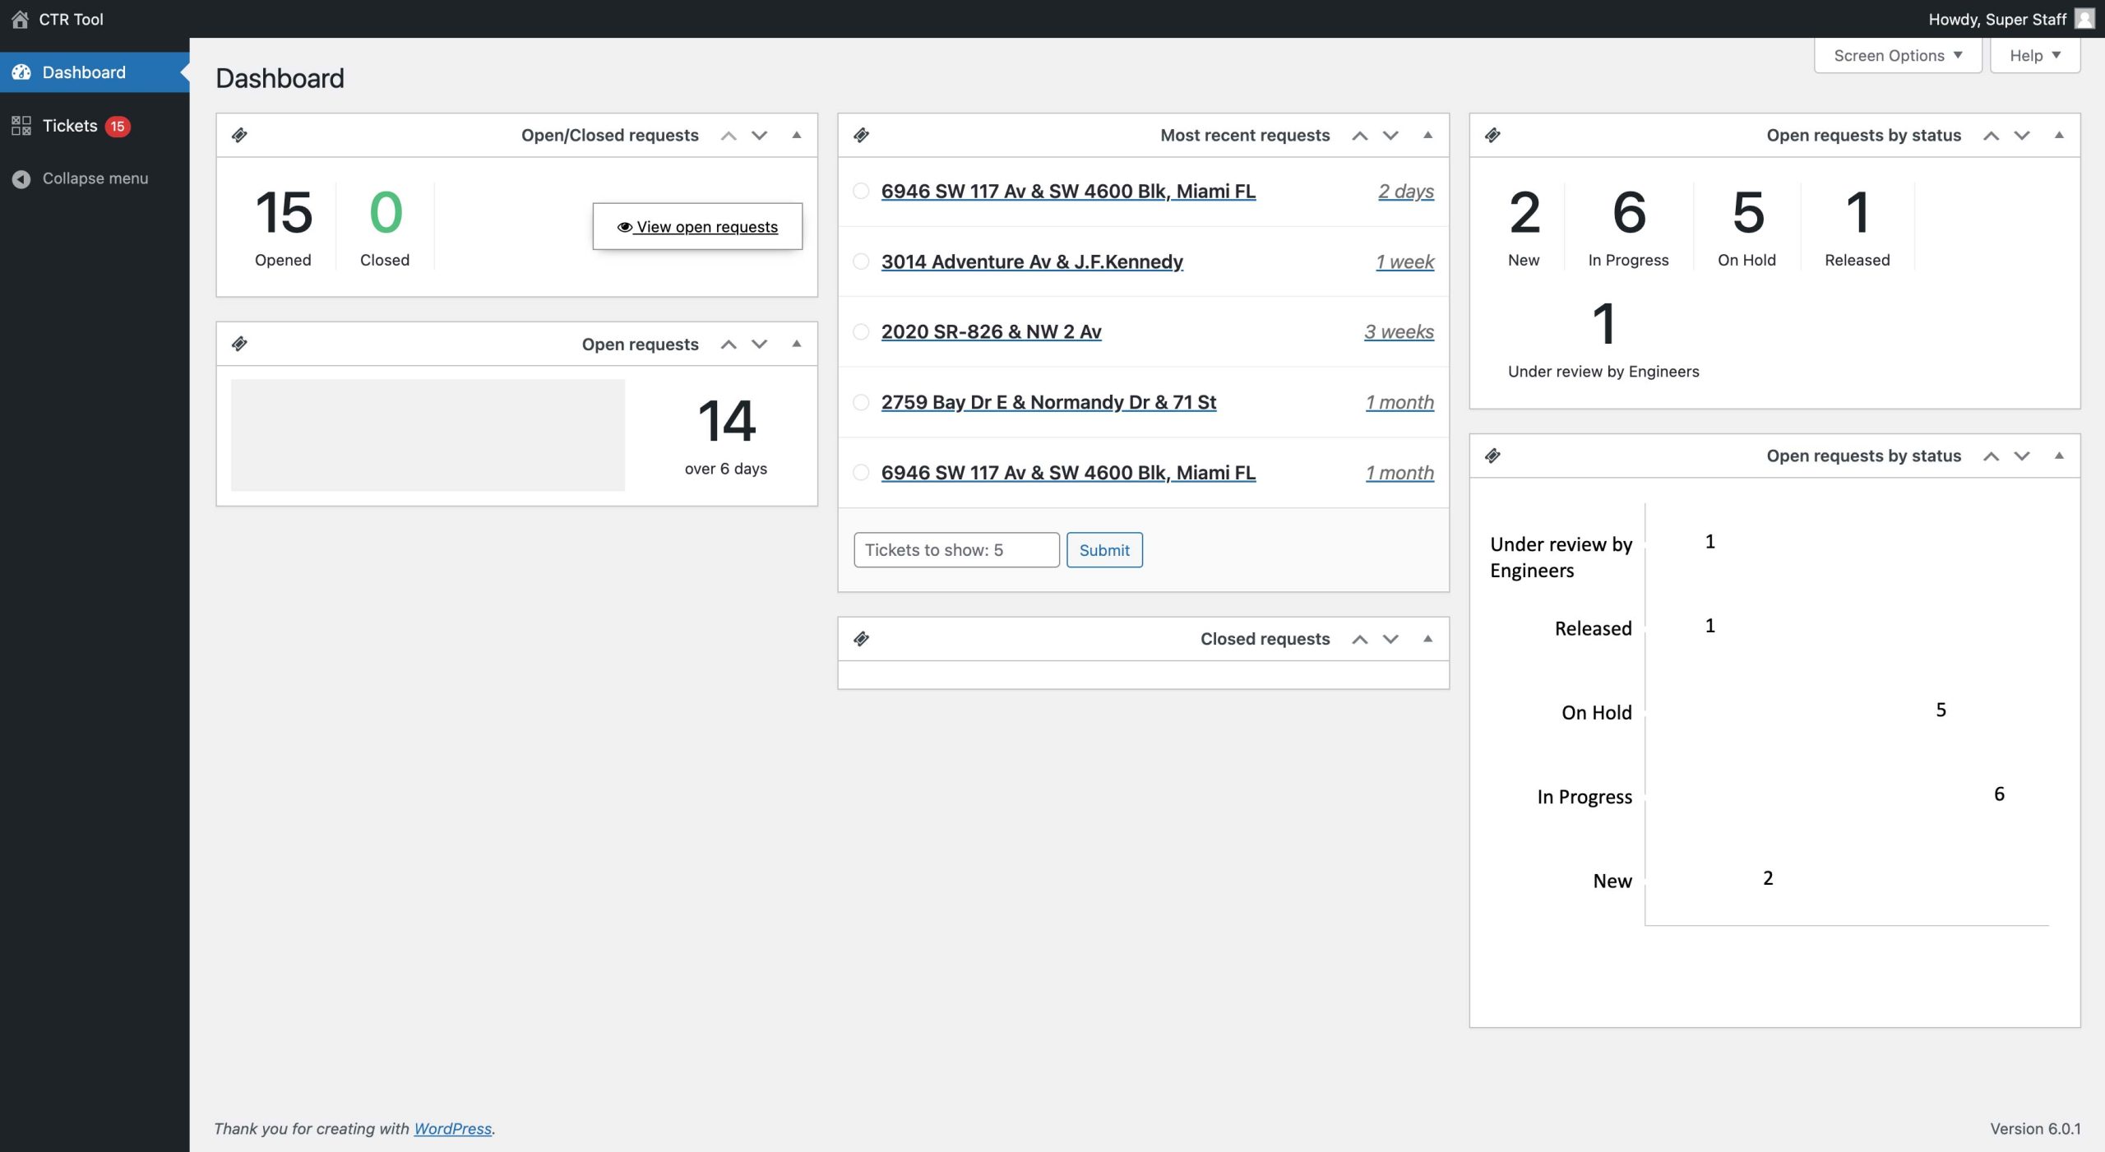Move Open/Closed requests widget up
2105x1152 pixels.
729,136
